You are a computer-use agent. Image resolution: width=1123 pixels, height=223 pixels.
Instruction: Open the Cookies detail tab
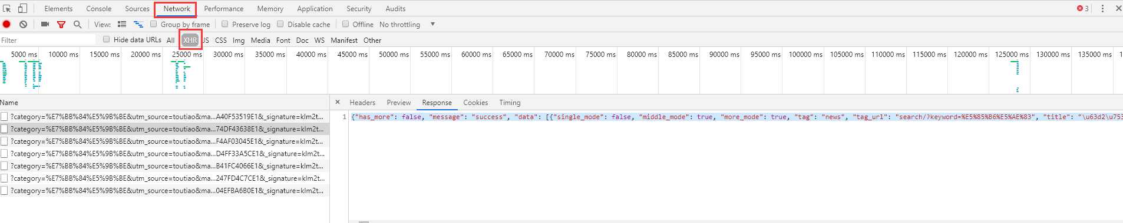(475, 102)
